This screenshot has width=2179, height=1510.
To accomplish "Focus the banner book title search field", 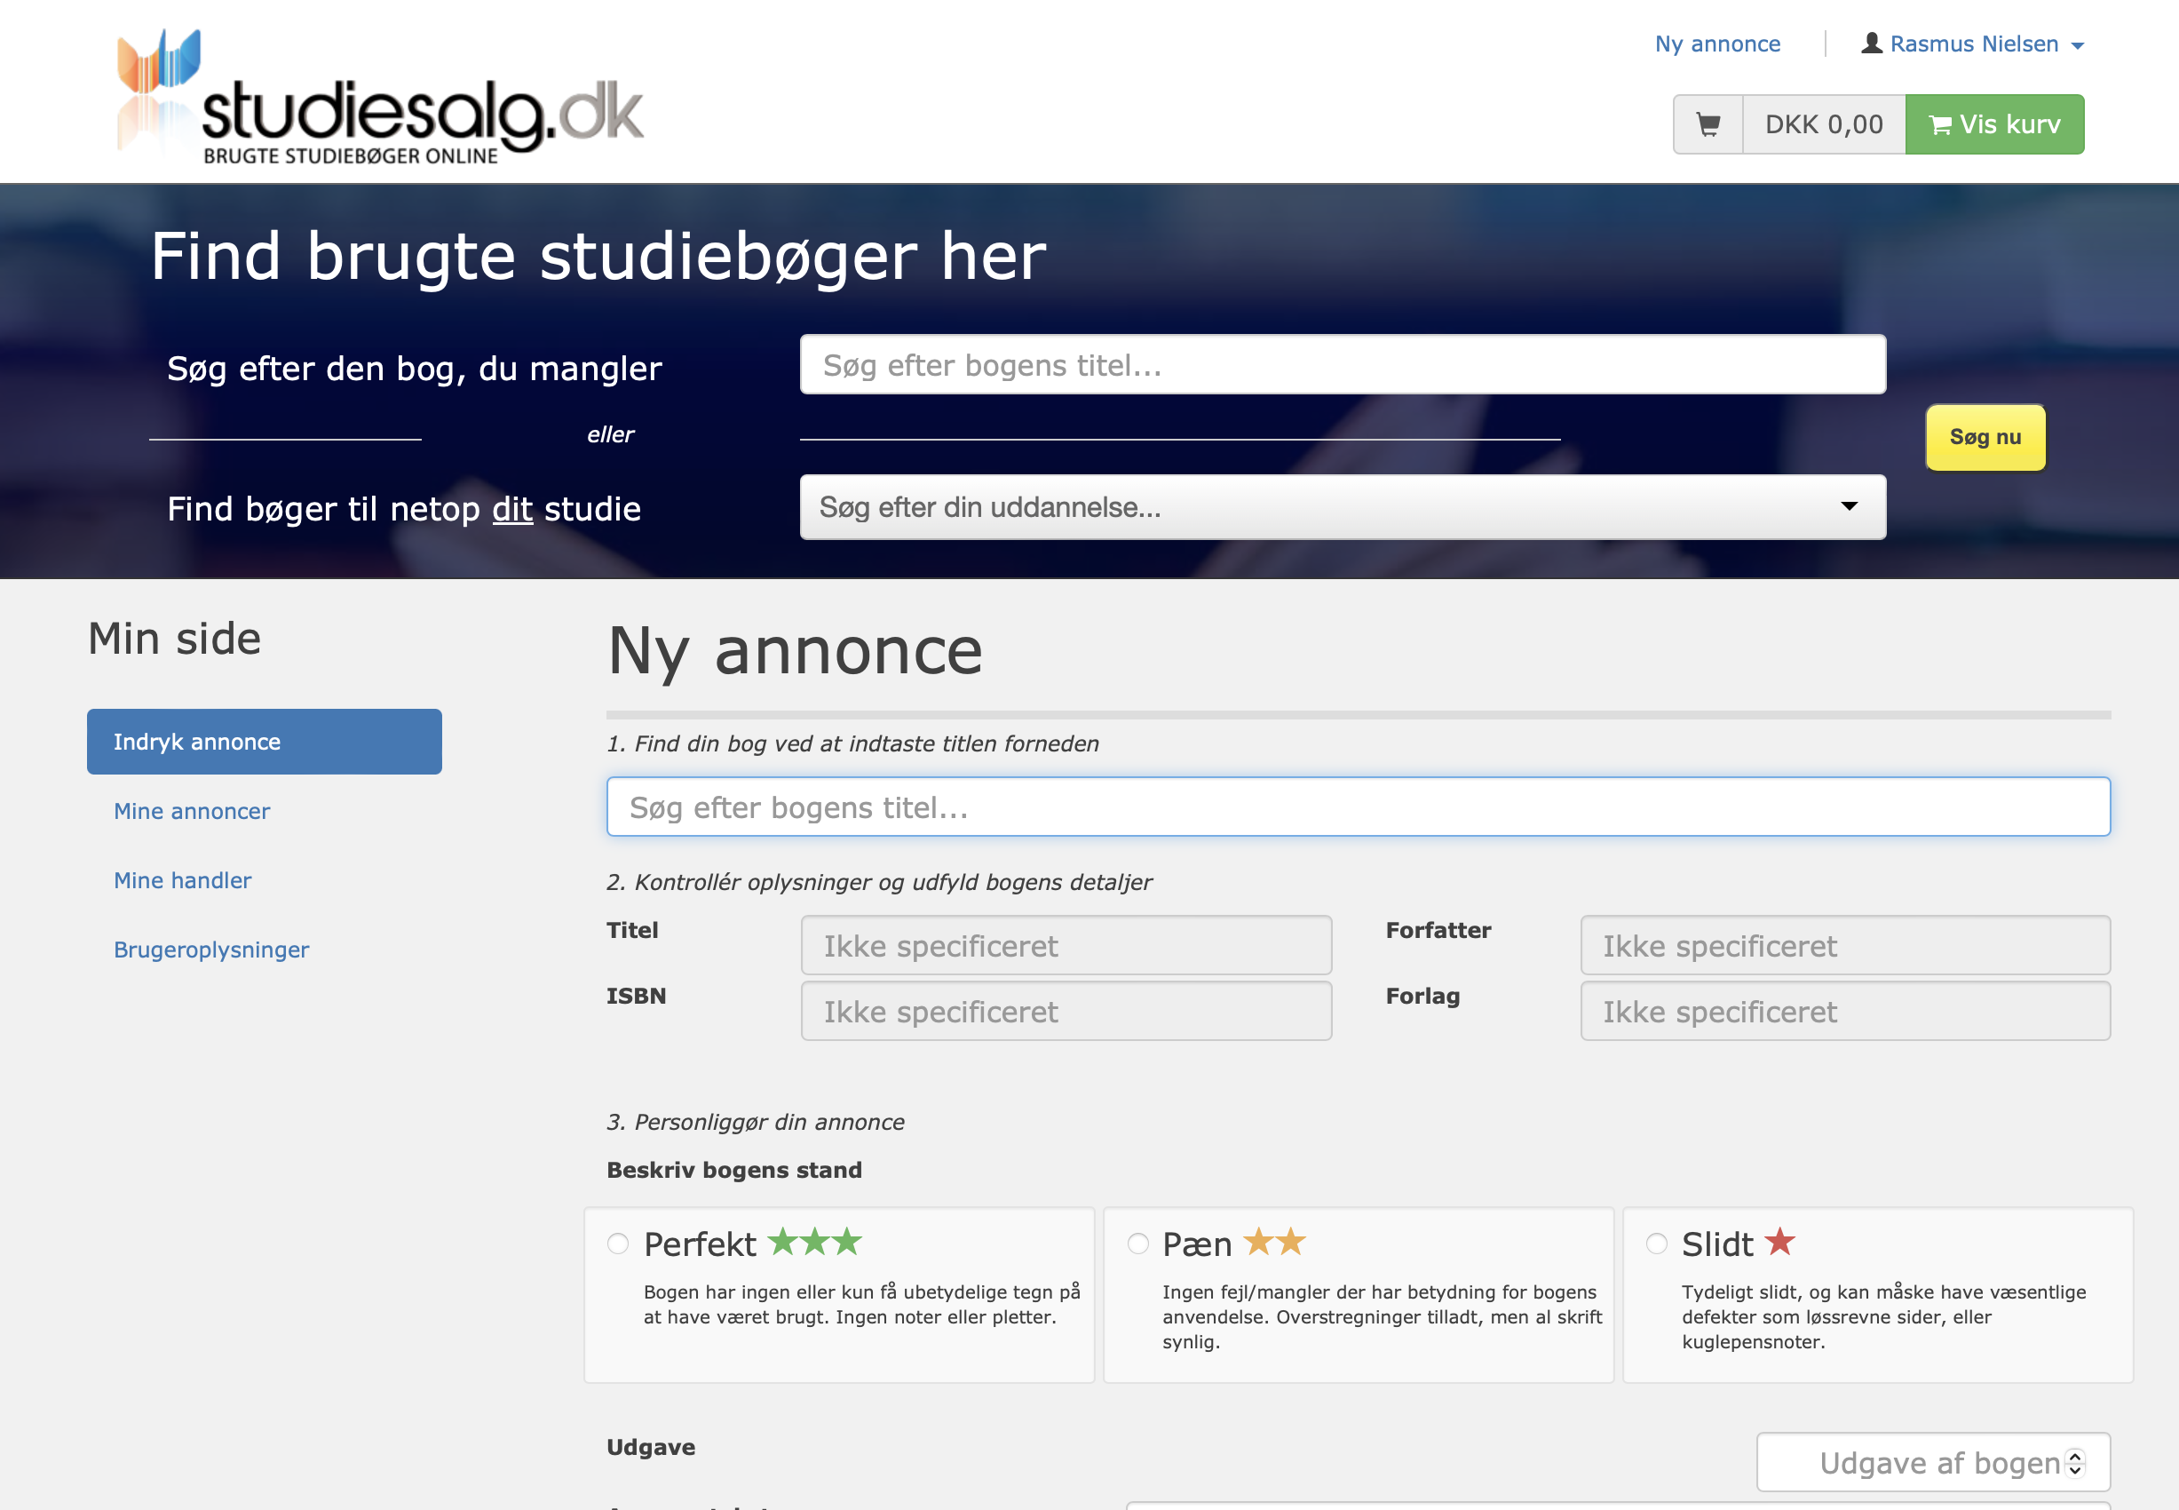I will [x=1342, y=365].
